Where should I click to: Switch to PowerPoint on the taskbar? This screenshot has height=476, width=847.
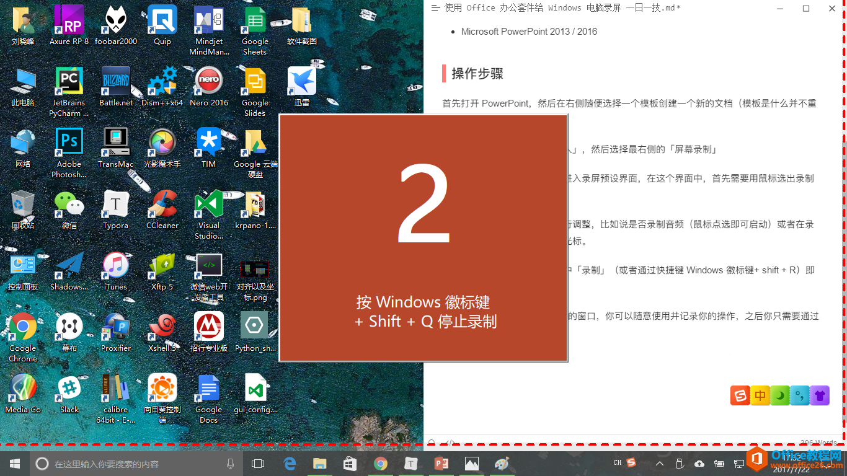click(x=441, y=463)
